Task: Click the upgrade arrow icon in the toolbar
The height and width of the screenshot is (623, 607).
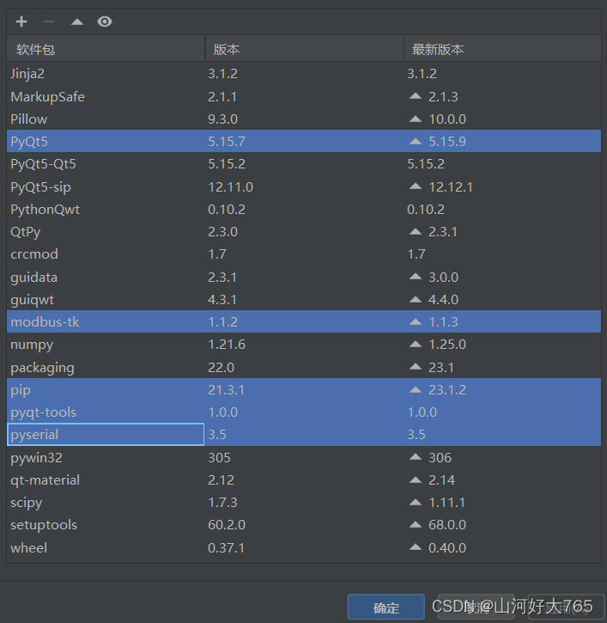Action: click(77, 21)
